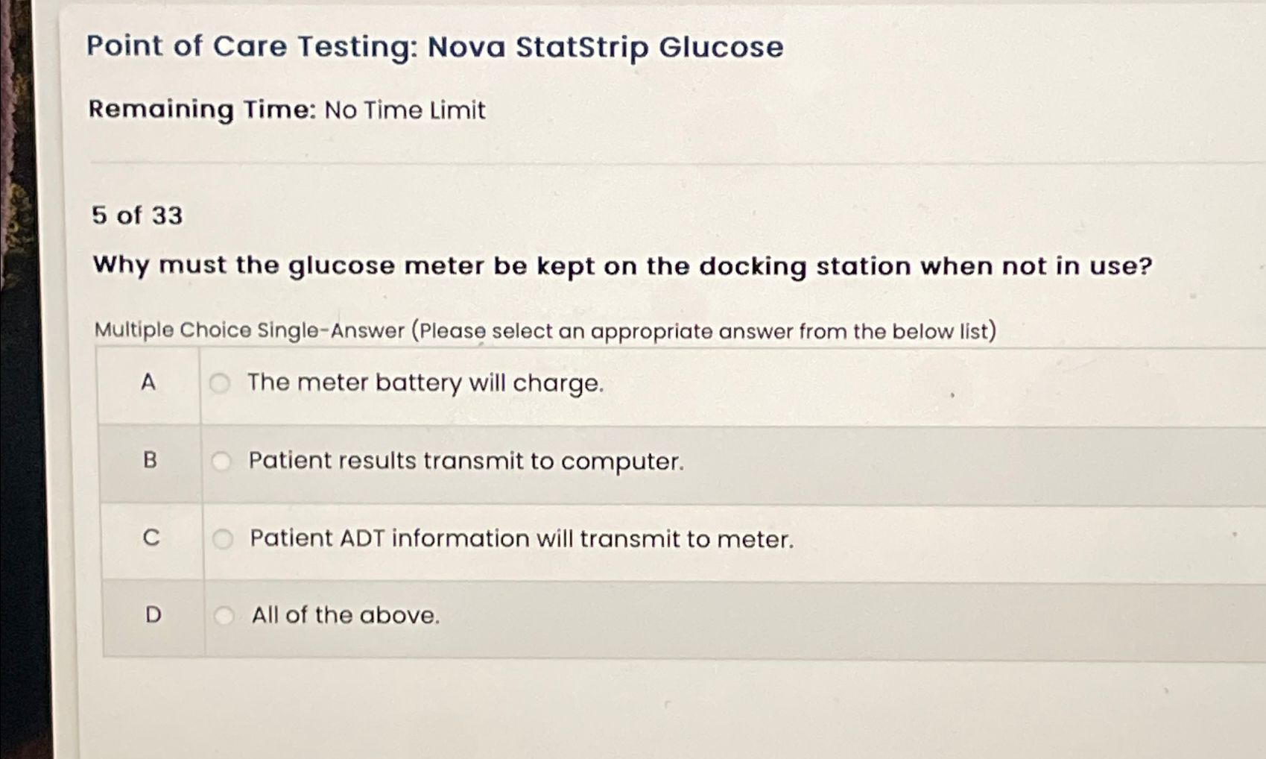Click the letter A cell
Viewport: 1266px width, 759px height.
[148, 383]
